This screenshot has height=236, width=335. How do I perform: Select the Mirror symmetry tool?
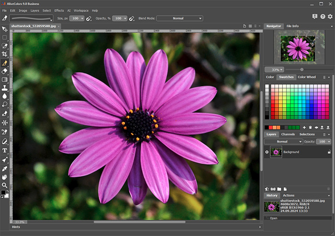pos(4,123)
